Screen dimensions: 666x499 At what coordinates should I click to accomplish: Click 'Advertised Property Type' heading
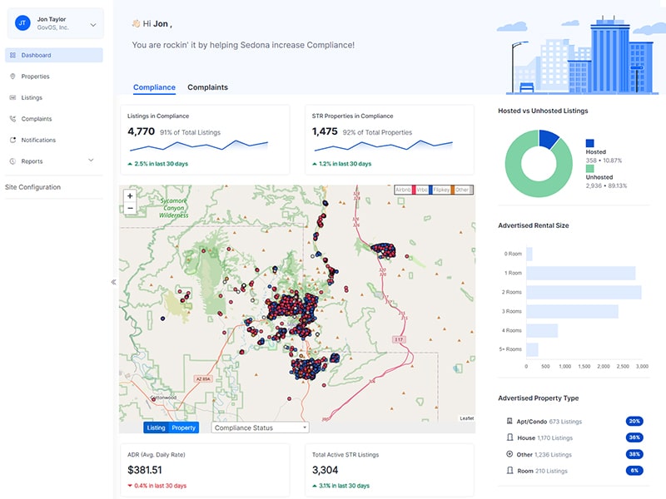pos(538,398)
